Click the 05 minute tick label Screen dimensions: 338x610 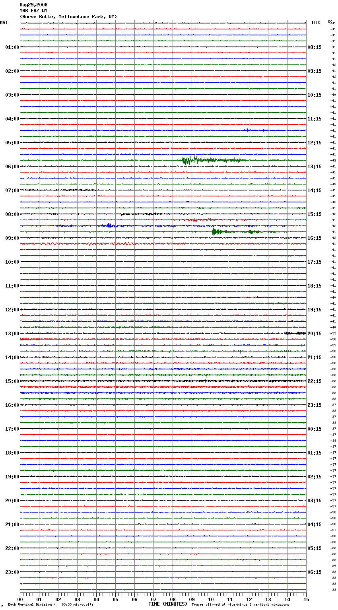point(115,599)
